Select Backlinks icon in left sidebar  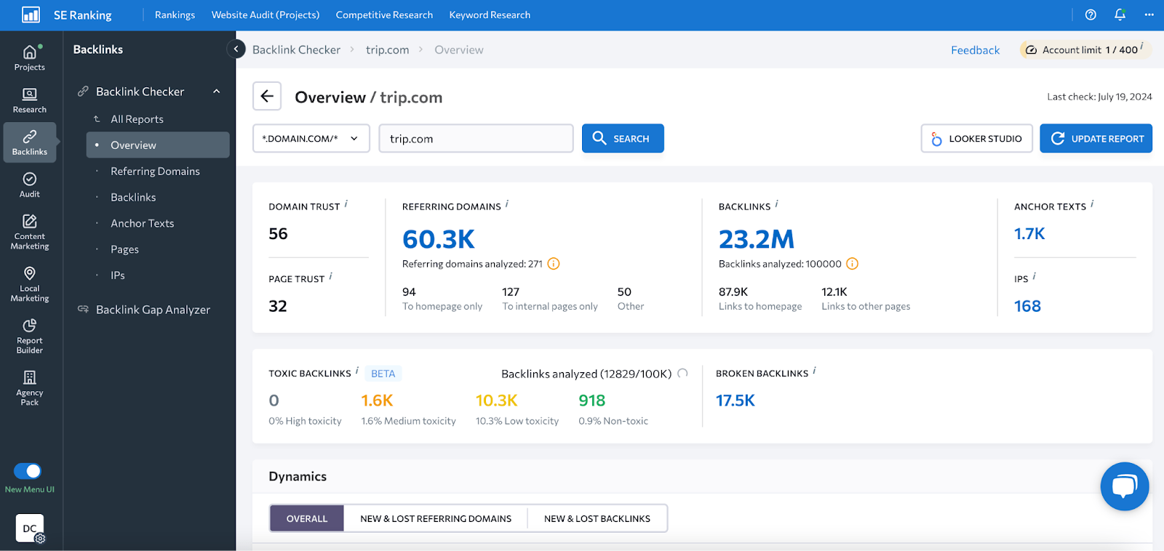[30, 142]
